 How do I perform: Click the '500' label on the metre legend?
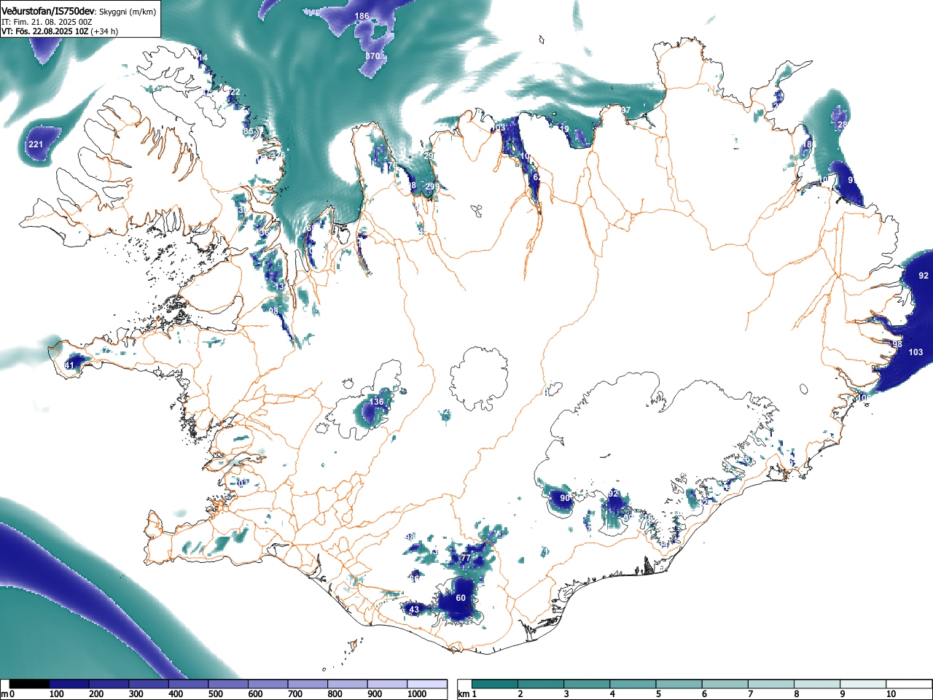(215, 694)
